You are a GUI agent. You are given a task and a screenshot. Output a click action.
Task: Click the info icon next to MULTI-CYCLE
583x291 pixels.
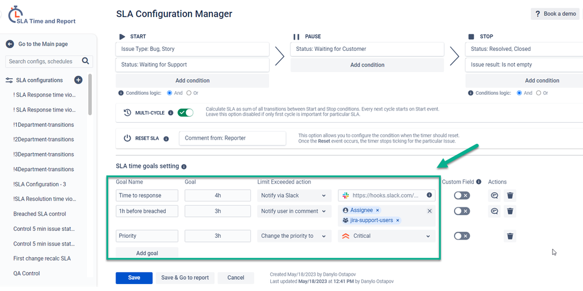(x=170, y=113)
